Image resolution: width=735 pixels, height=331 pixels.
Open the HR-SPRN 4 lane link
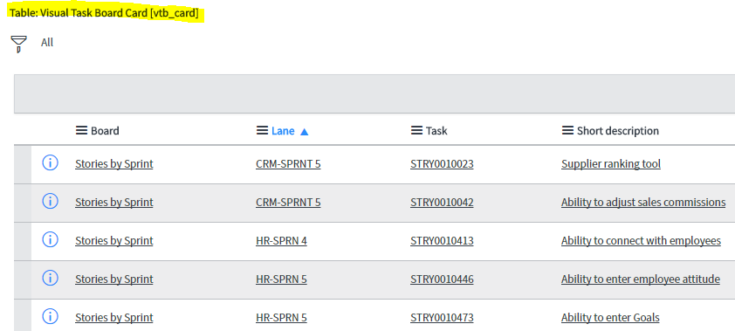coord(281,241)
